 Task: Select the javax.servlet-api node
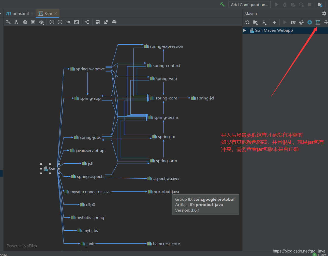tap(87, 150)
